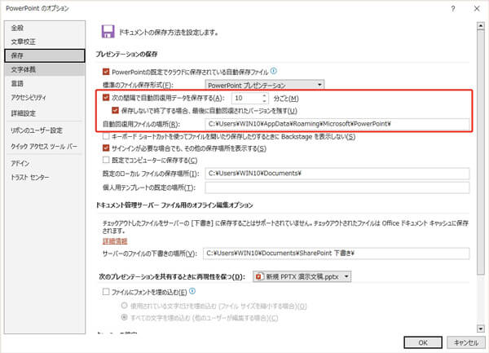The width and height of the screenshot is (489, 353).
Task: Click the scrollbar up arrow
Action: tap(481, 26)
